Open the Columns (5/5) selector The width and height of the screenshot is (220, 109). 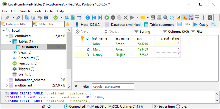tap(176, 32)
